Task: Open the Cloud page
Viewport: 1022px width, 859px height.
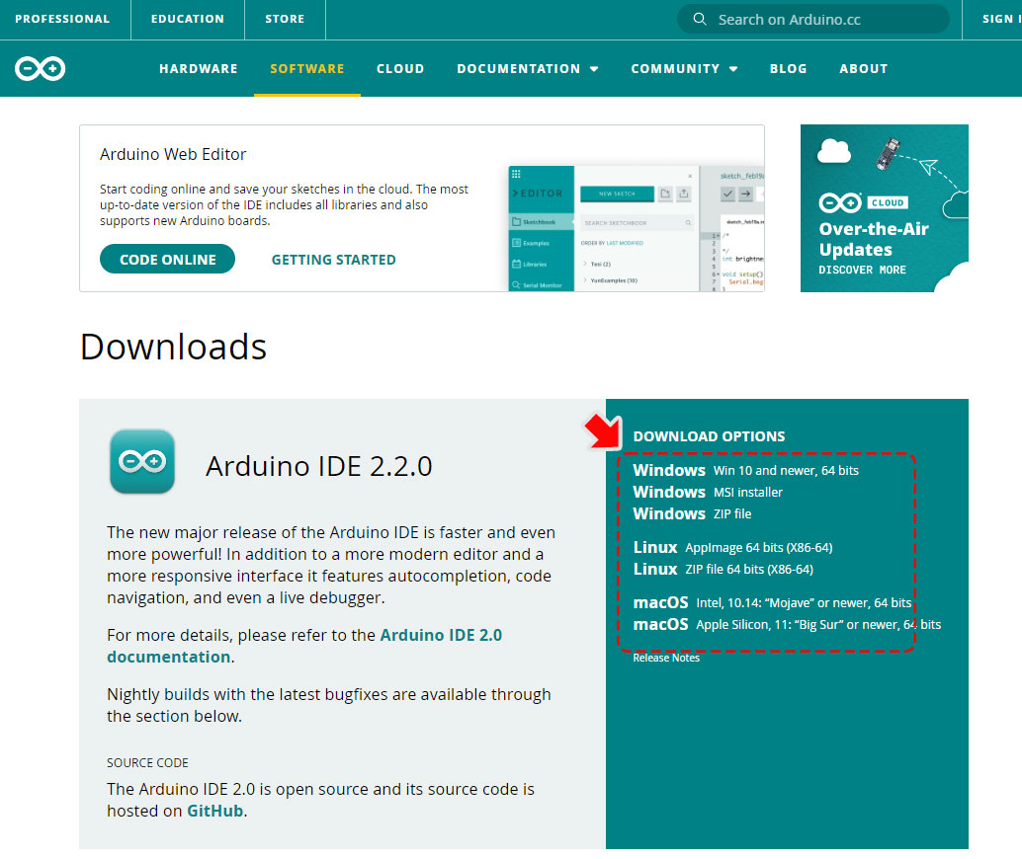Action: (x=400, y=68)
